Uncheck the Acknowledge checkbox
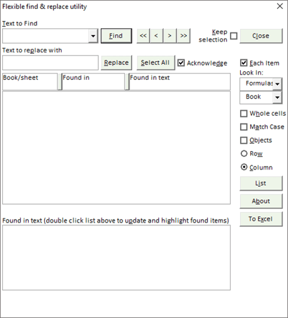Screen dimensions: 288x318 [181, 63]
